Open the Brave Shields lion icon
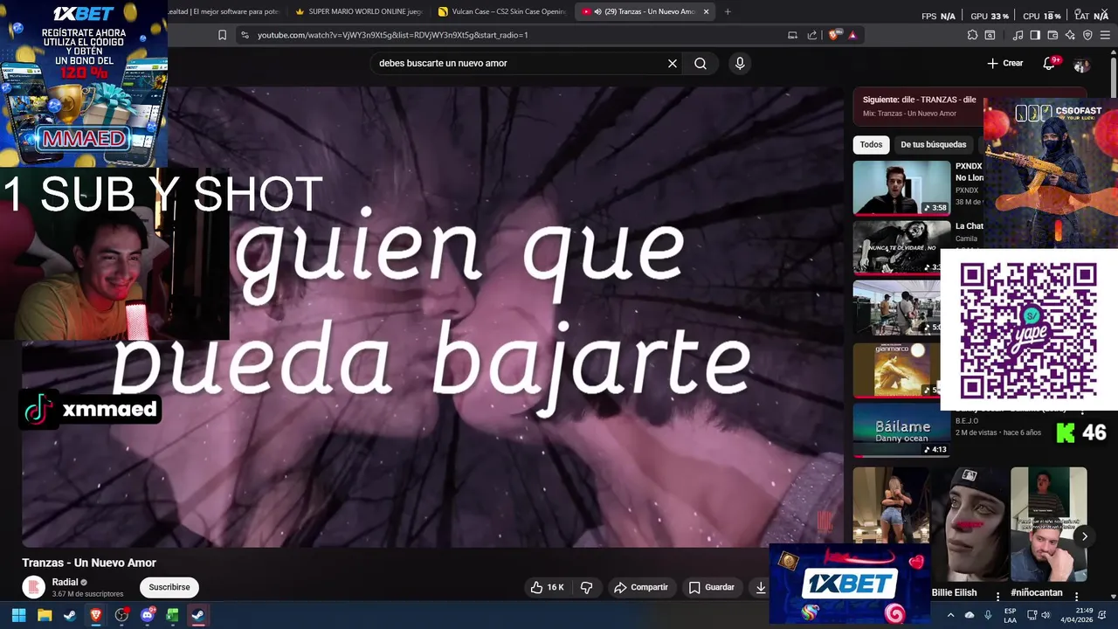Viewport: 1118px width, 629px height. coord(834,35)
